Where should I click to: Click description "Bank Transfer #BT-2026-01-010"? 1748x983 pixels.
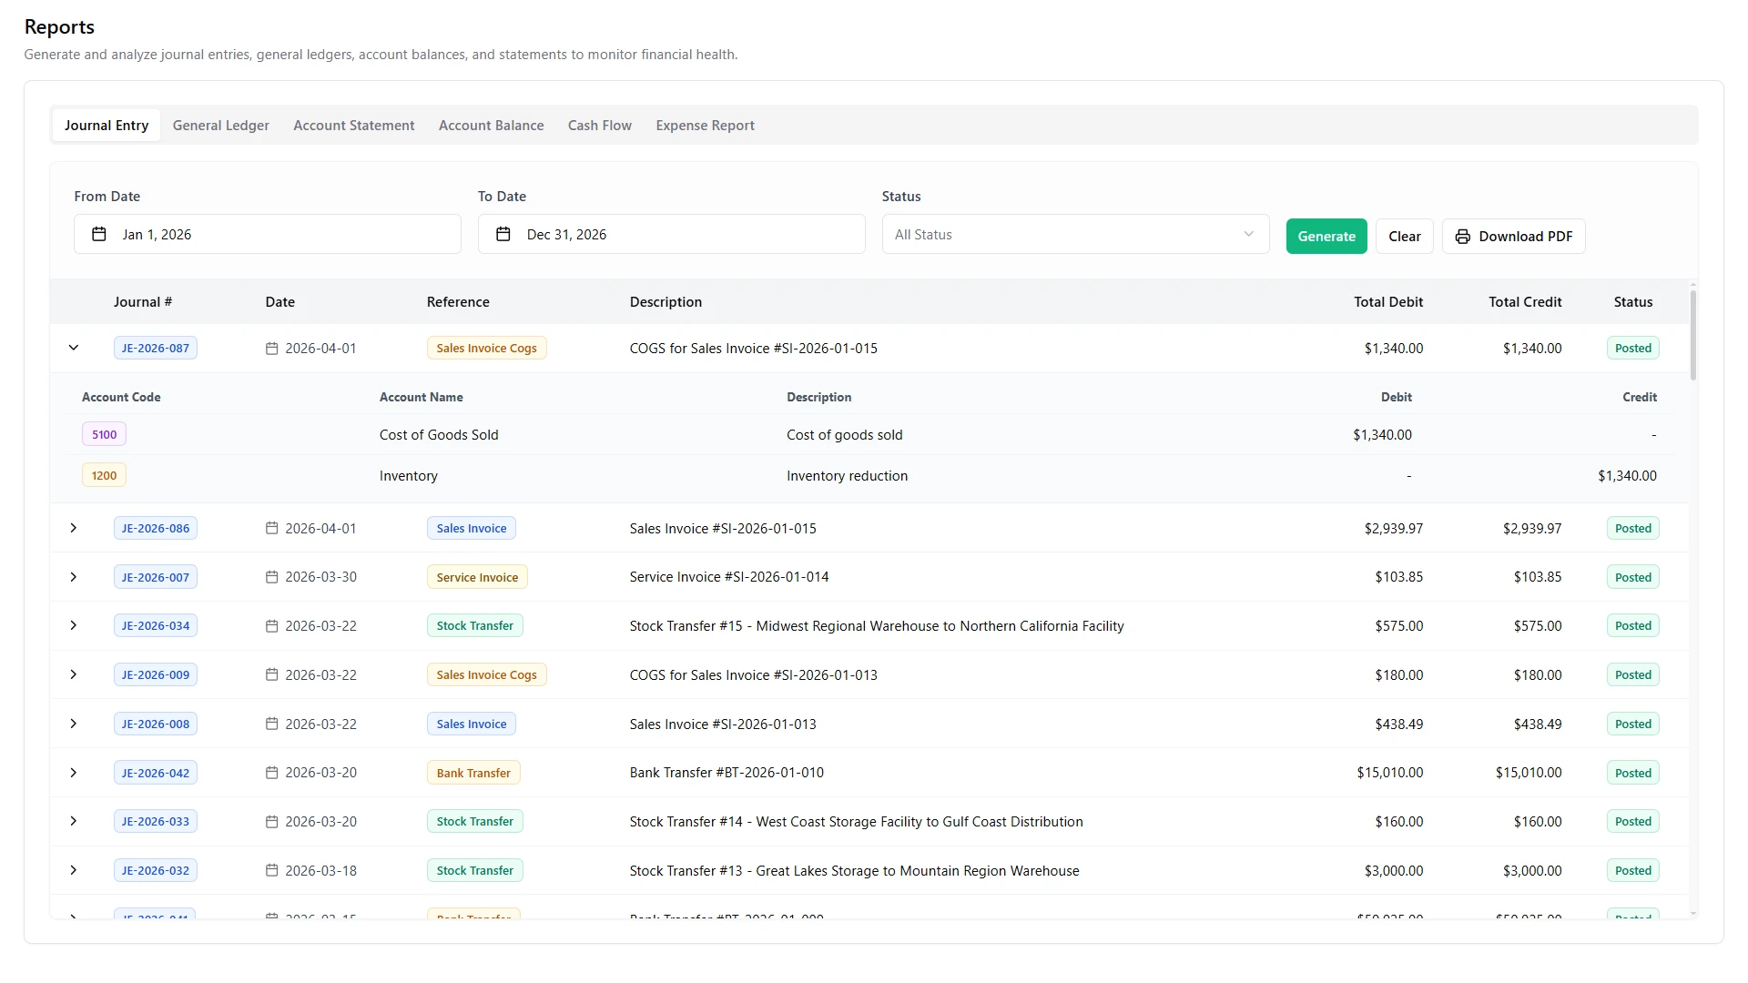click(727, 773)
